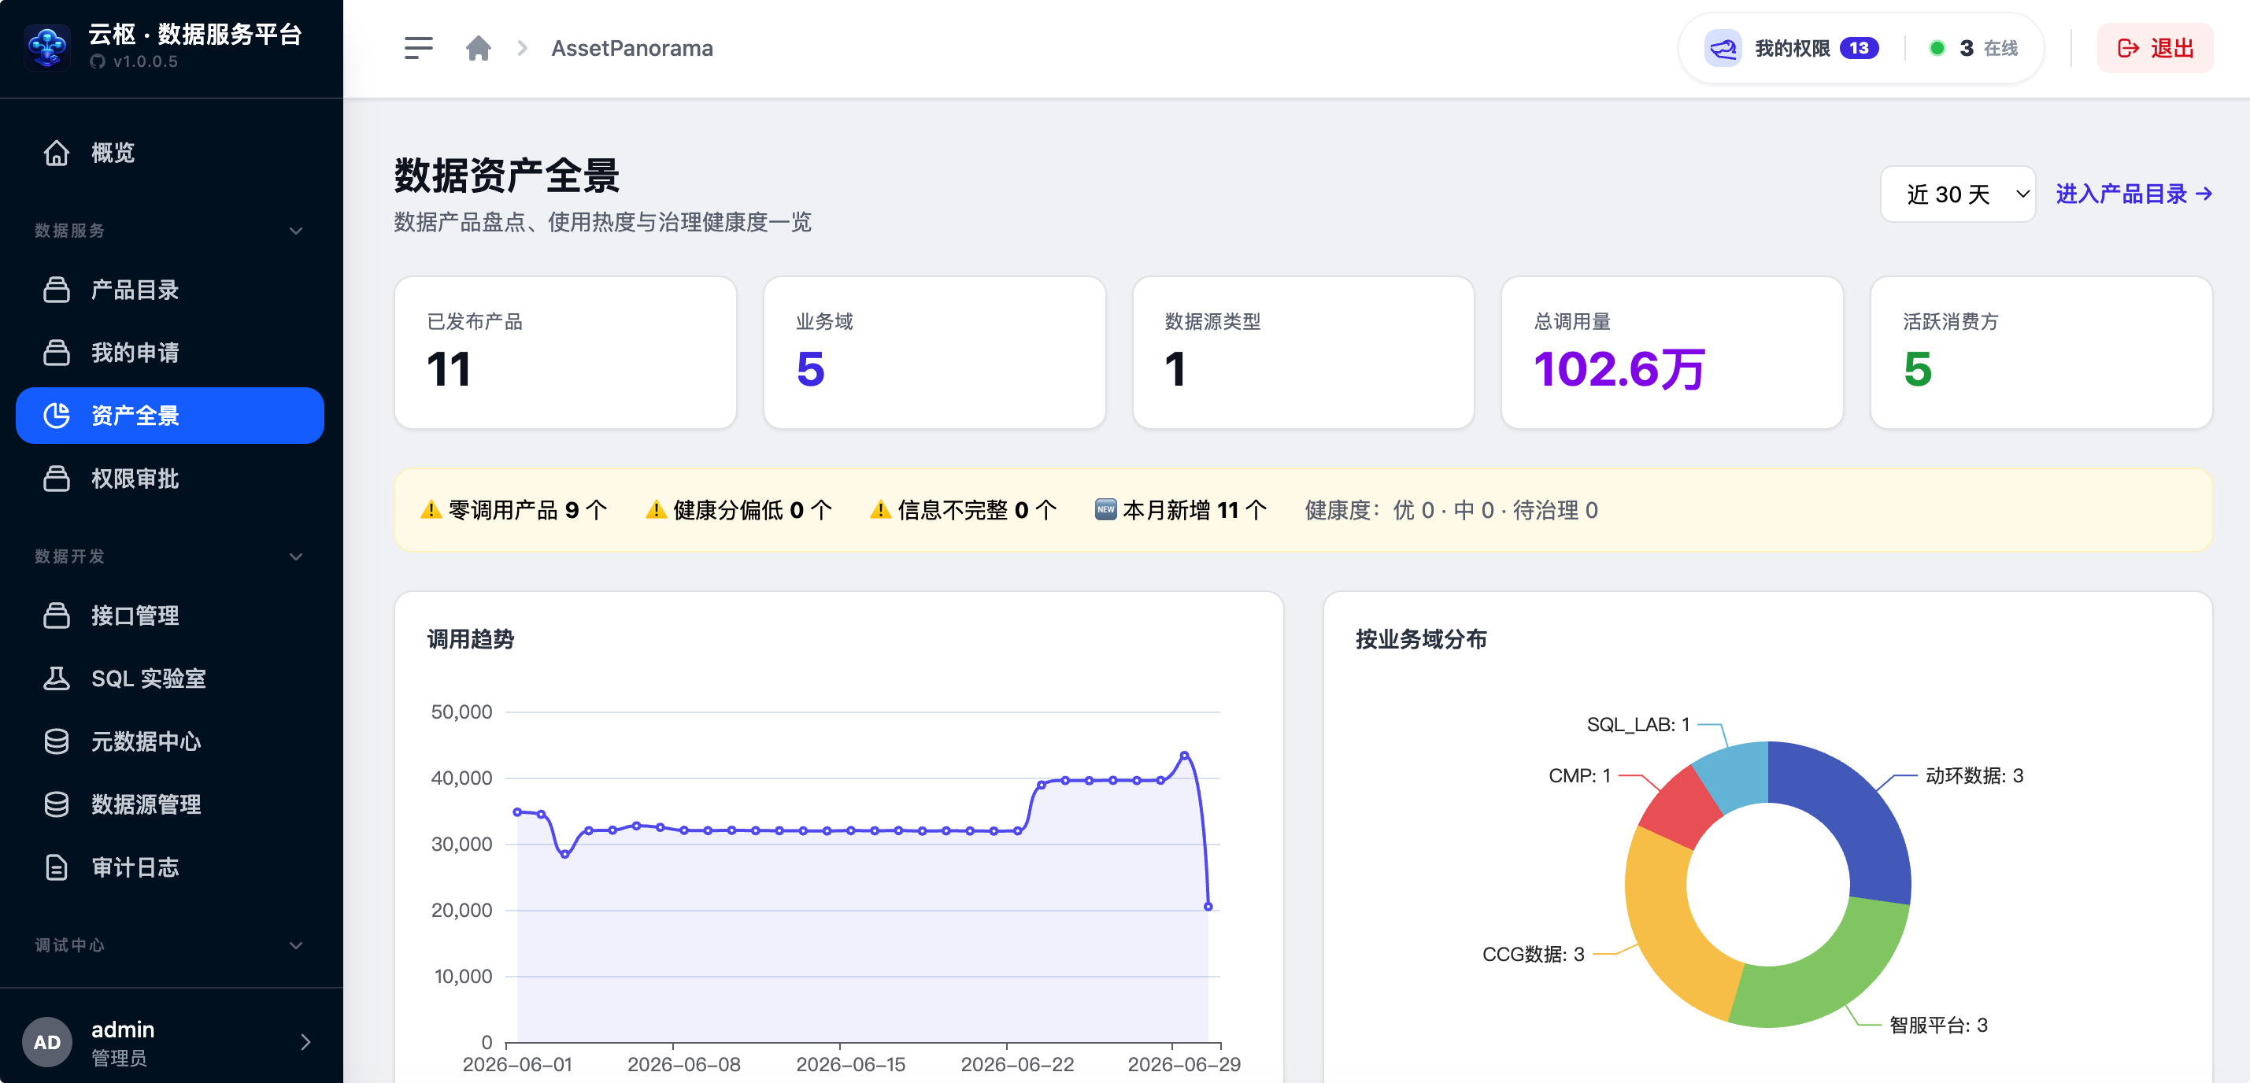Click the breadcrumb home icon
The width and height of the screenshot is (2250, 1083).
(x=478, y=48)
